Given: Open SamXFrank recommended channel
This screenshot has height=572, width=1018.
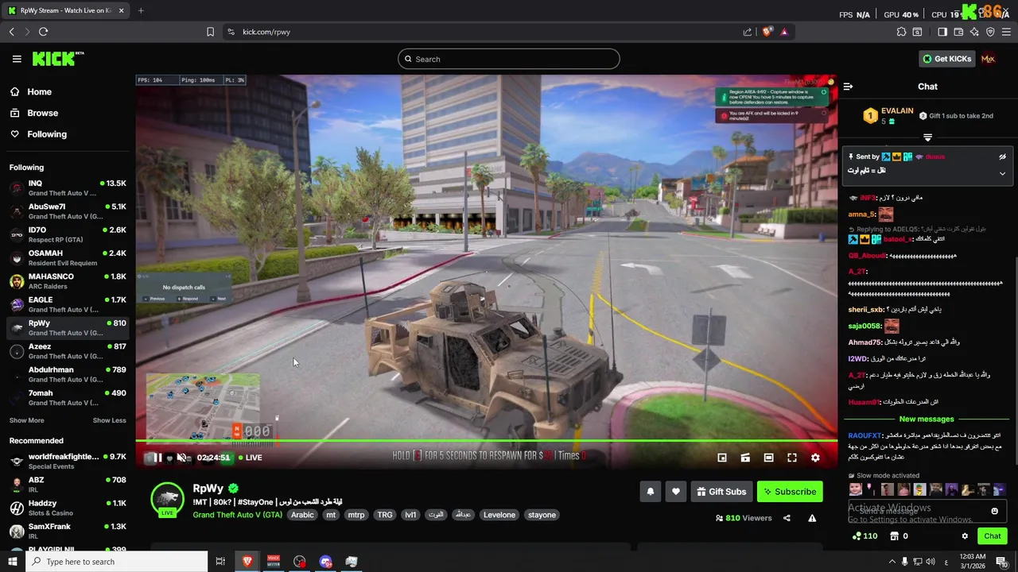Looking at the screenshot, I should (x=68, y=531).
